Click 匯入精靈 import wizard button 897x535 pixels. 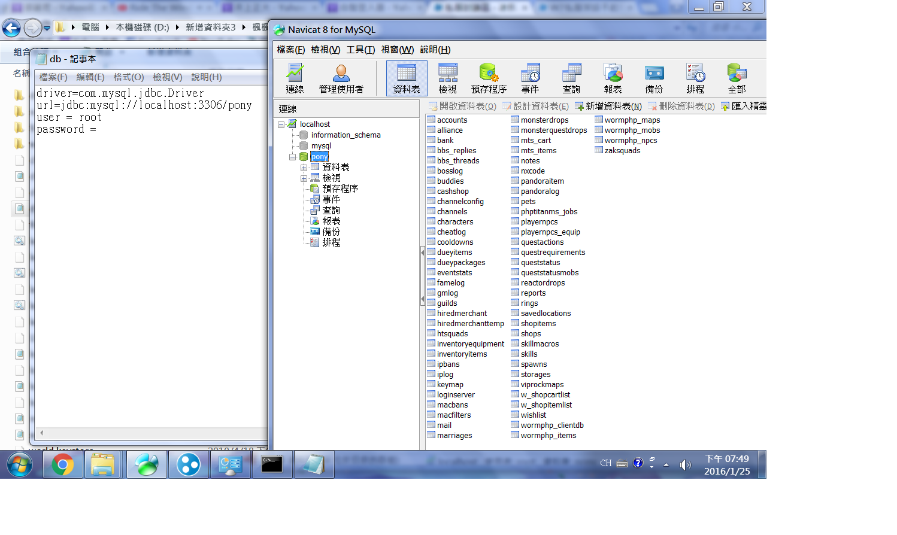coord(744,106)
